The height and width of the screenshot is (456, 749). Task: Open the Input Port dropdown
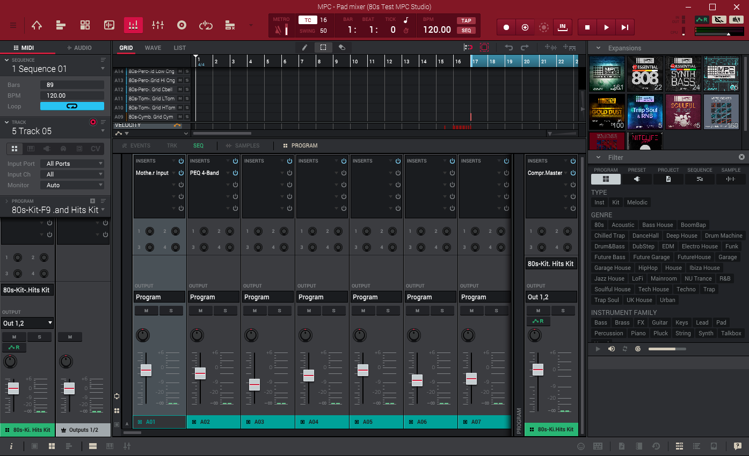coord(72,163)
